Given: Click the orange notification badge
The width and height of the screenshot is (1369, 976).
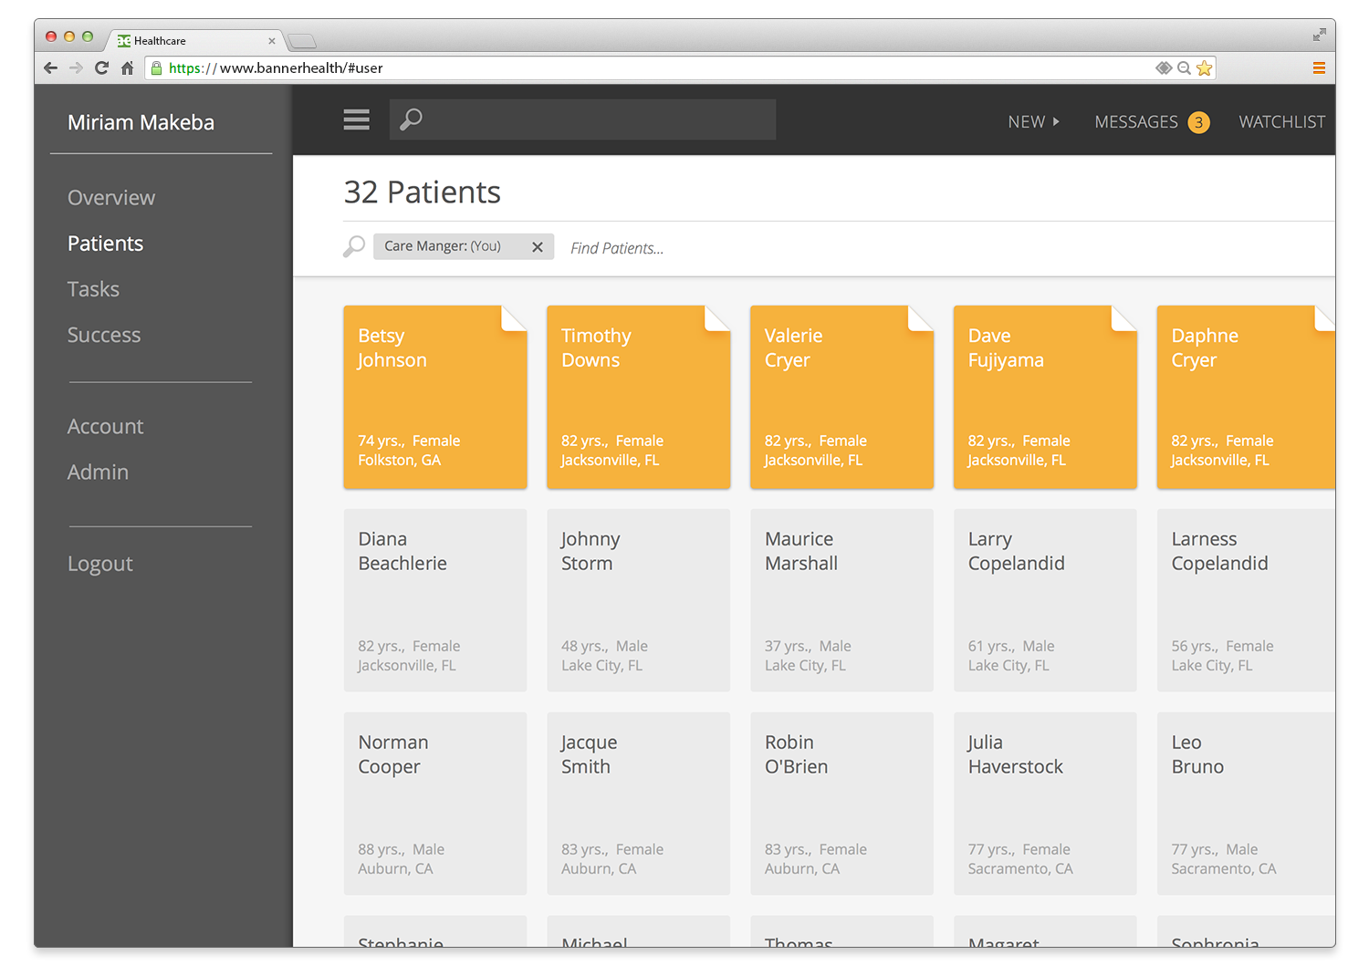Looking at the screenshot, I should [x=1199, y=121].
